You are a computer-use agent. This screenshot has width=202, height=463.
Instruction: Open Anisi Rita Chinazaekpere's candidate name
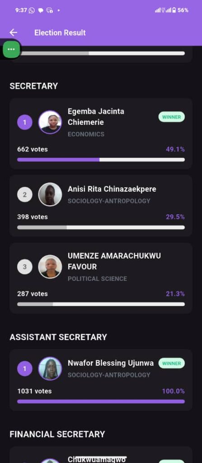point(112,189)
